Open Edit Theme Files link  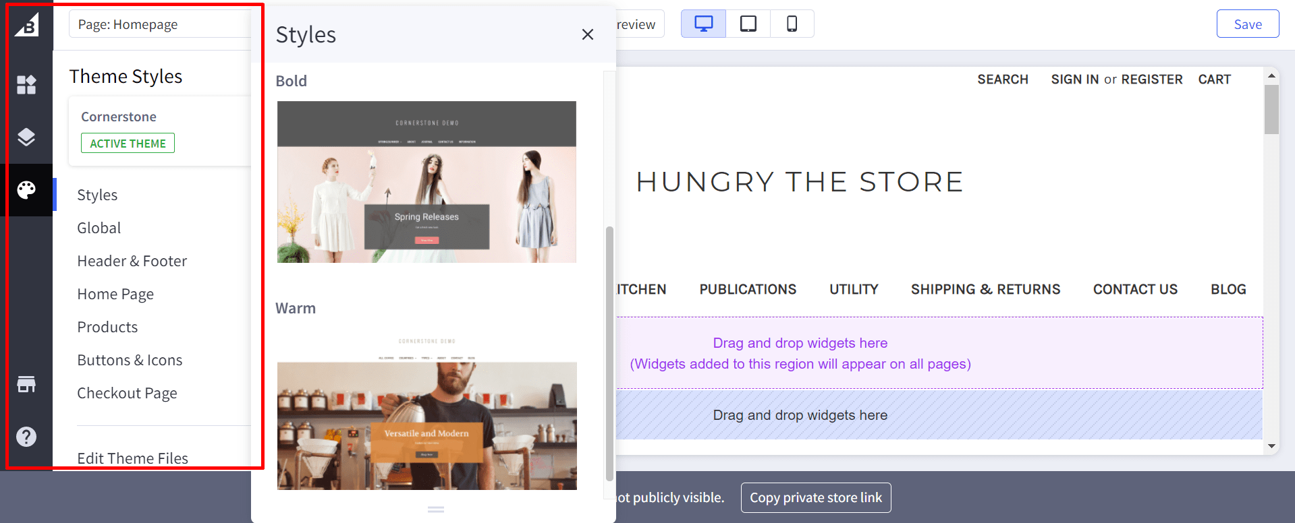132,458
